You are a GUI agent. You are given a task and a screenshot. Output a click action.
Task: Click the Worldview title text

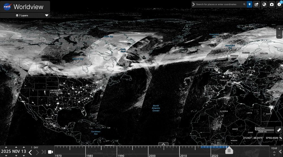point(29,7)
